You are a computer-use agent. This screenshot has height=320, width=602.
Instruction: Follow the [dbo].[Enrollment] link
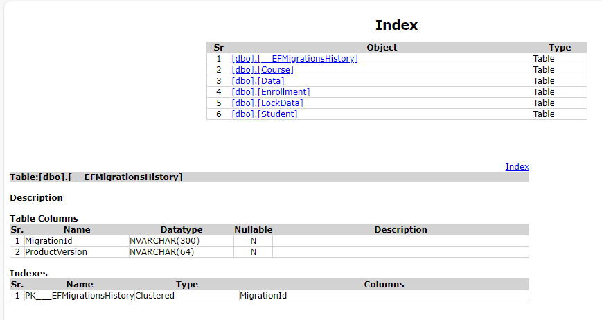coord(271,92)
